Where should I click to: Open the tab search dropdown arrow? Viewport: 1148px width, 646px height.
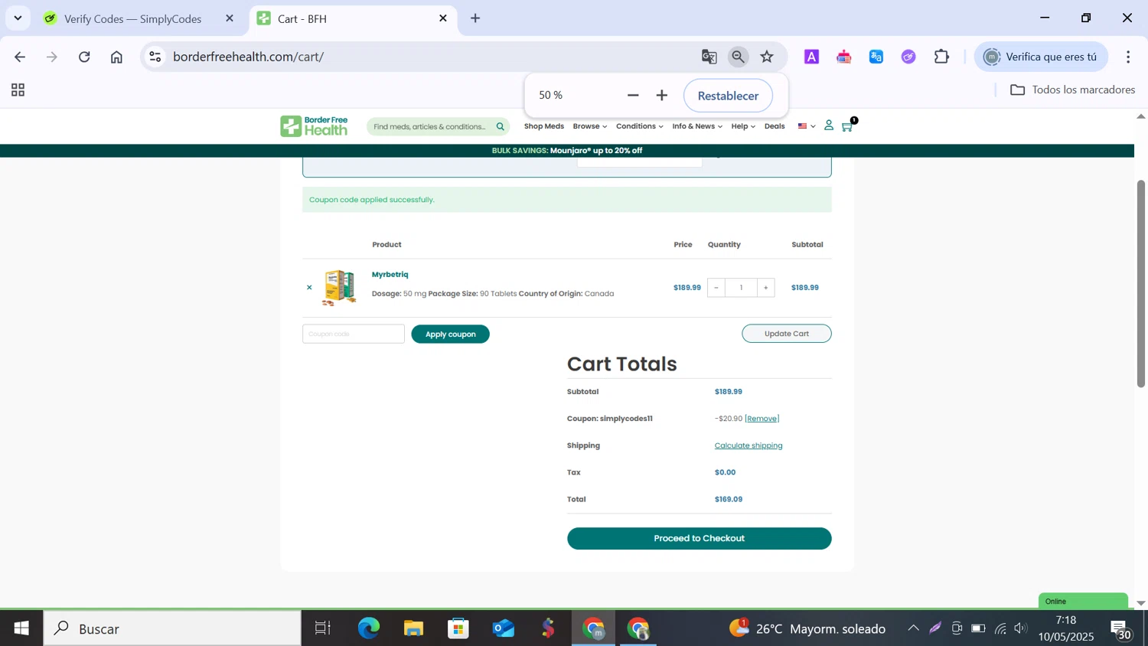tap(18, 18)
